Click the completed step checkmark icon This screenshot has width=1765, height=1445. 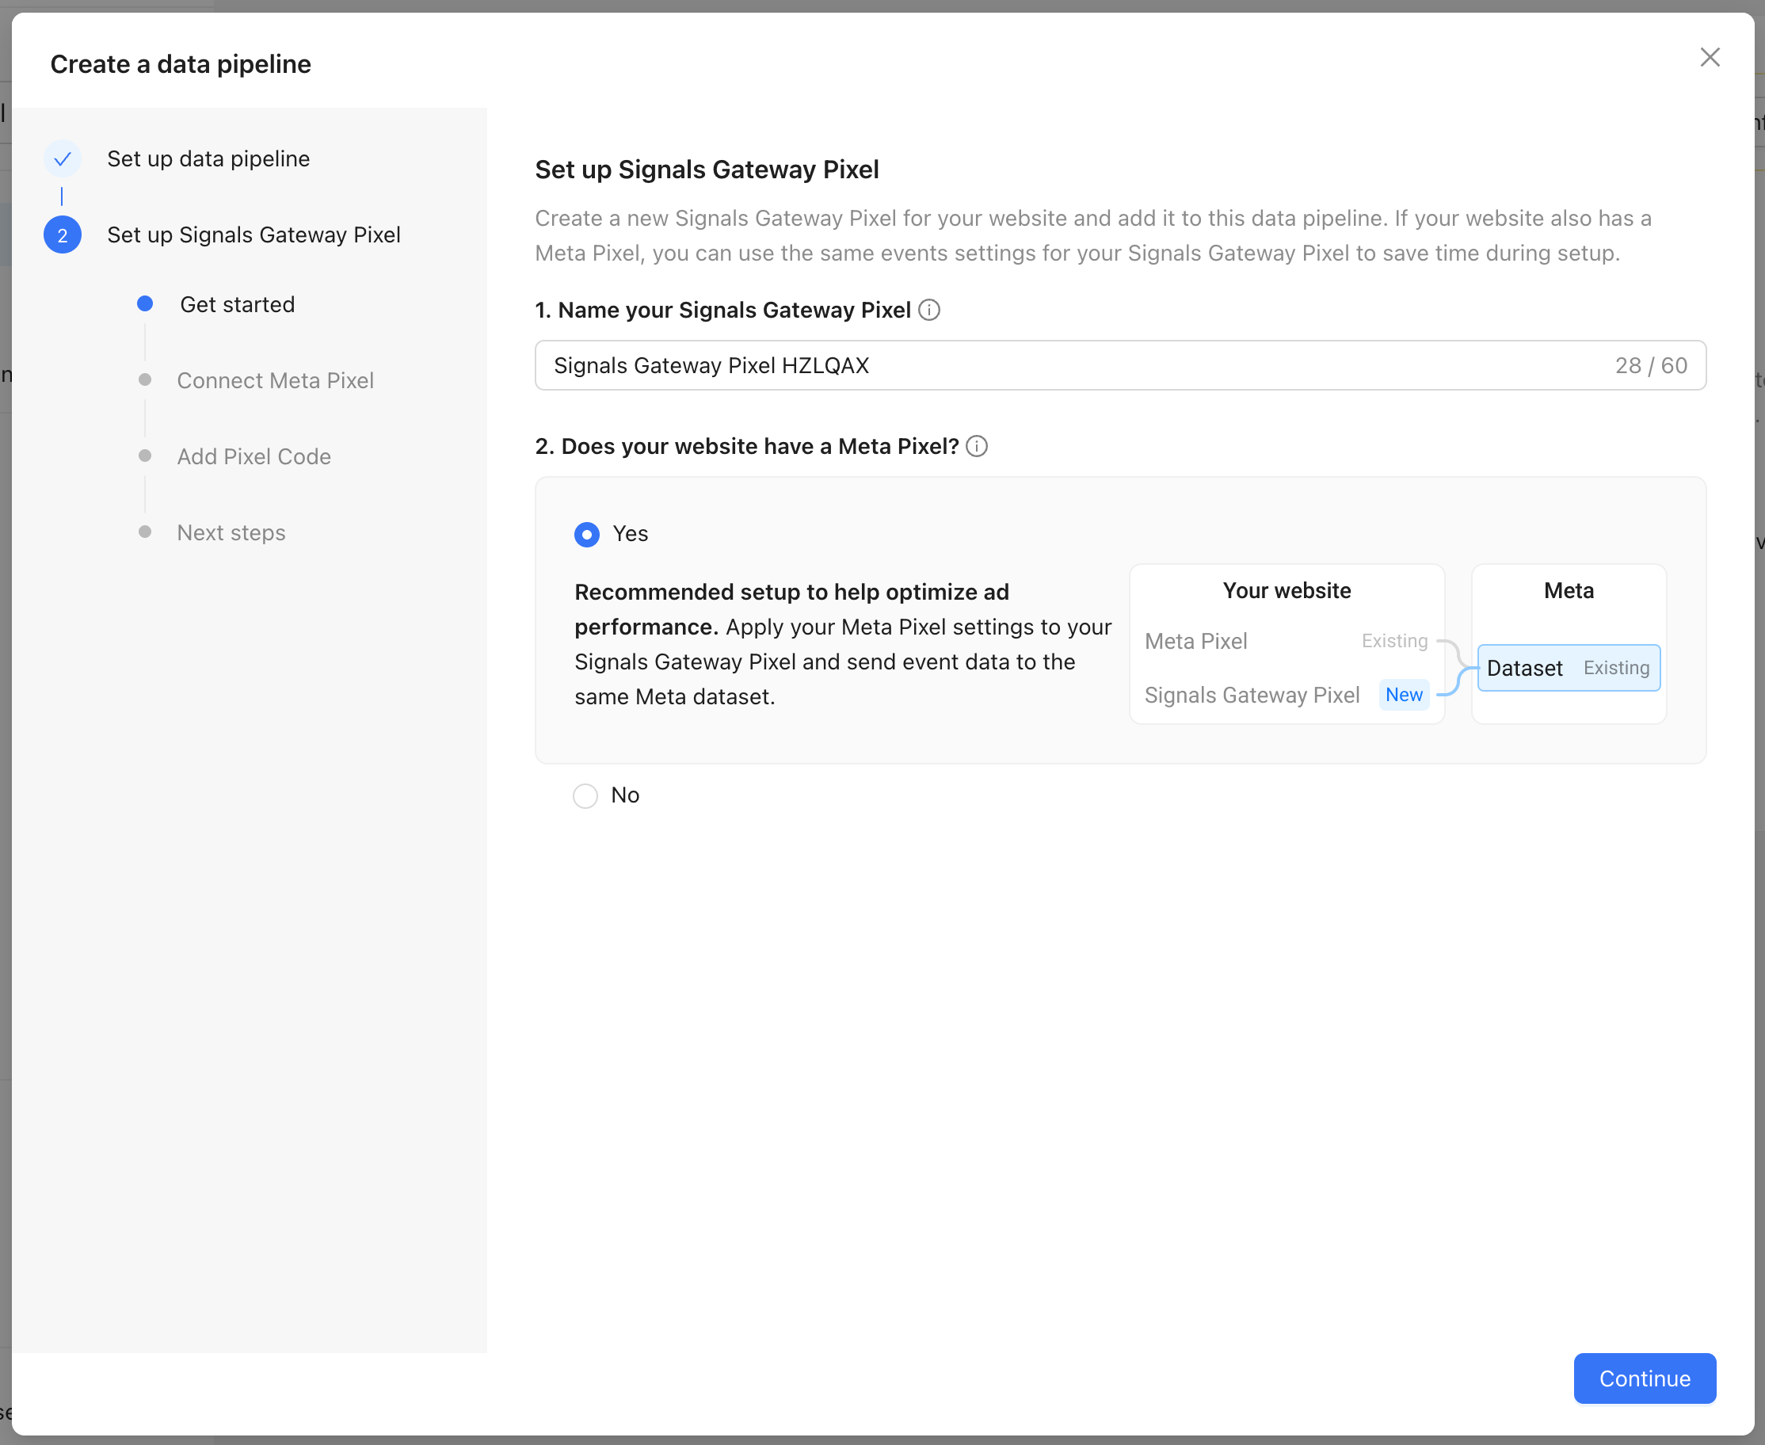tap(63, 159)
